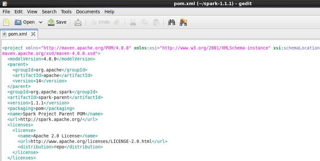Click the Copy icon
The image size is (320, 161).
pyautogui.click(x=145, y=22)
